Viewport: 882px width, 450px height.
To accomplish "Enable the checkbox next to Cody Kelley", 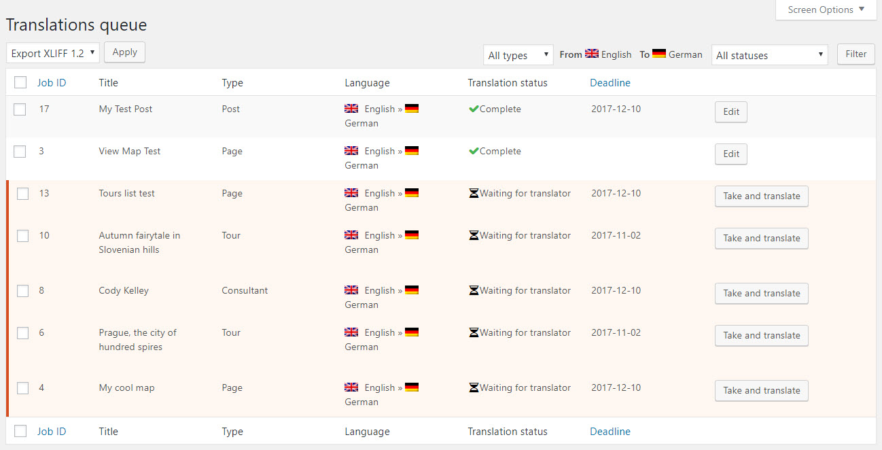I will (x=22, y=292).
